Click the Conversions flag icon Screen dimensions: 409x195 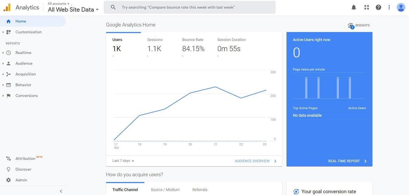8,95
